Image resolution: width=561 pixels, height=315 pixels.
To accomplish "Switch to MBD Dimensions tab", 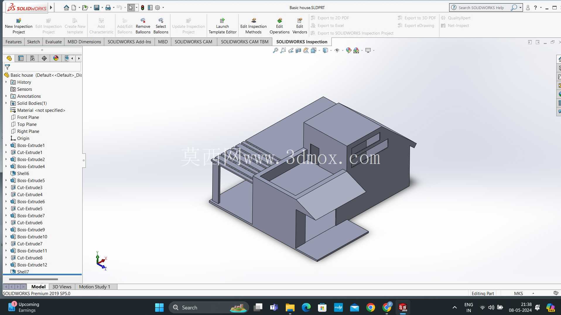I will point(84,42).
